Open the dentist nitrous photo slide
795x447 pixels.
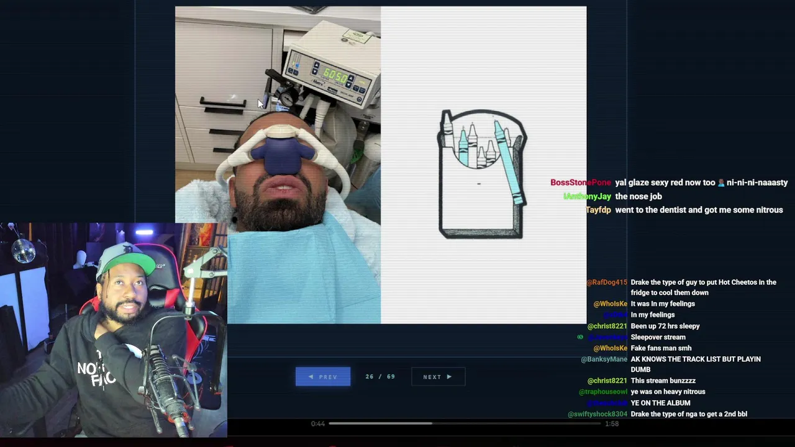[x=278, y=165]
